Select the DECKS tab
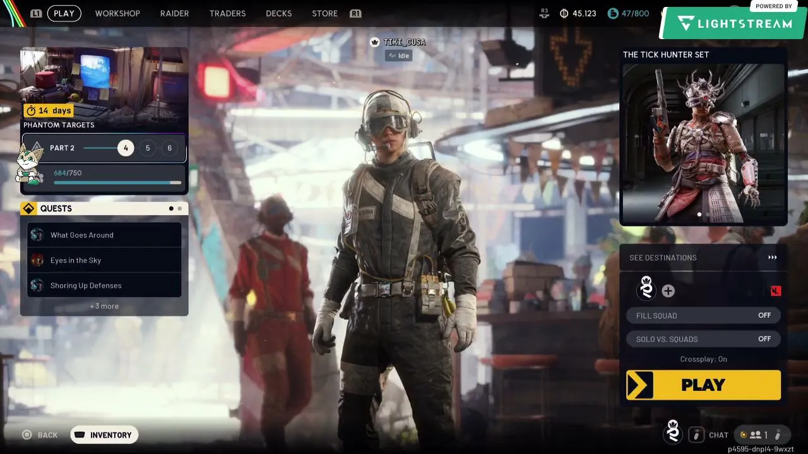 (x=278, y=13)
